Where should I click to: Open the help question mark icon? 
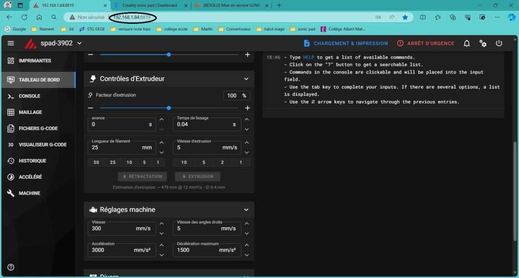tap(10, 267)
